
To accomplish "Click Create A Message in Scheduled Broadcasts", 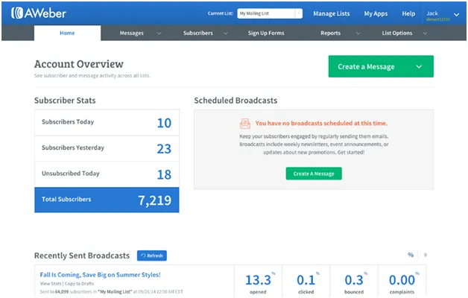I will [x=314, y=174].
